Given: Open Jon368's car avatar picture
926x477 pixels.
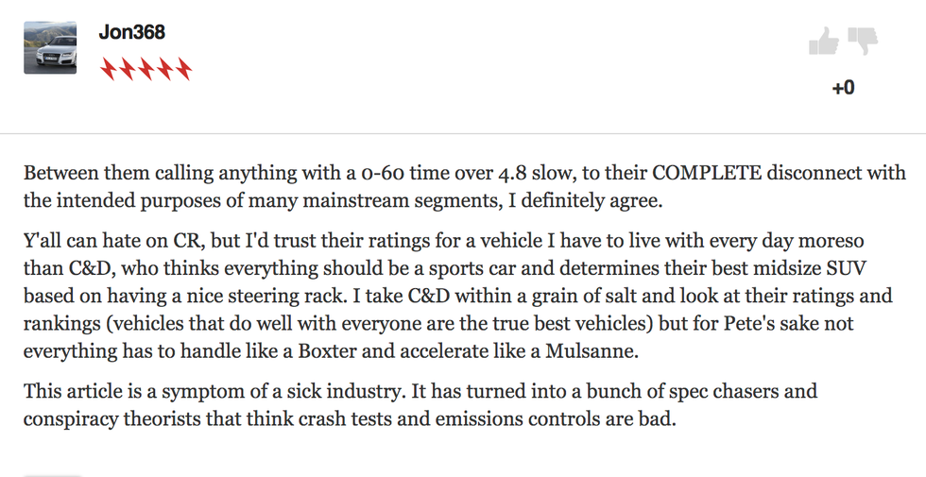Looking at the screenshot, I should tap(50, 48).
